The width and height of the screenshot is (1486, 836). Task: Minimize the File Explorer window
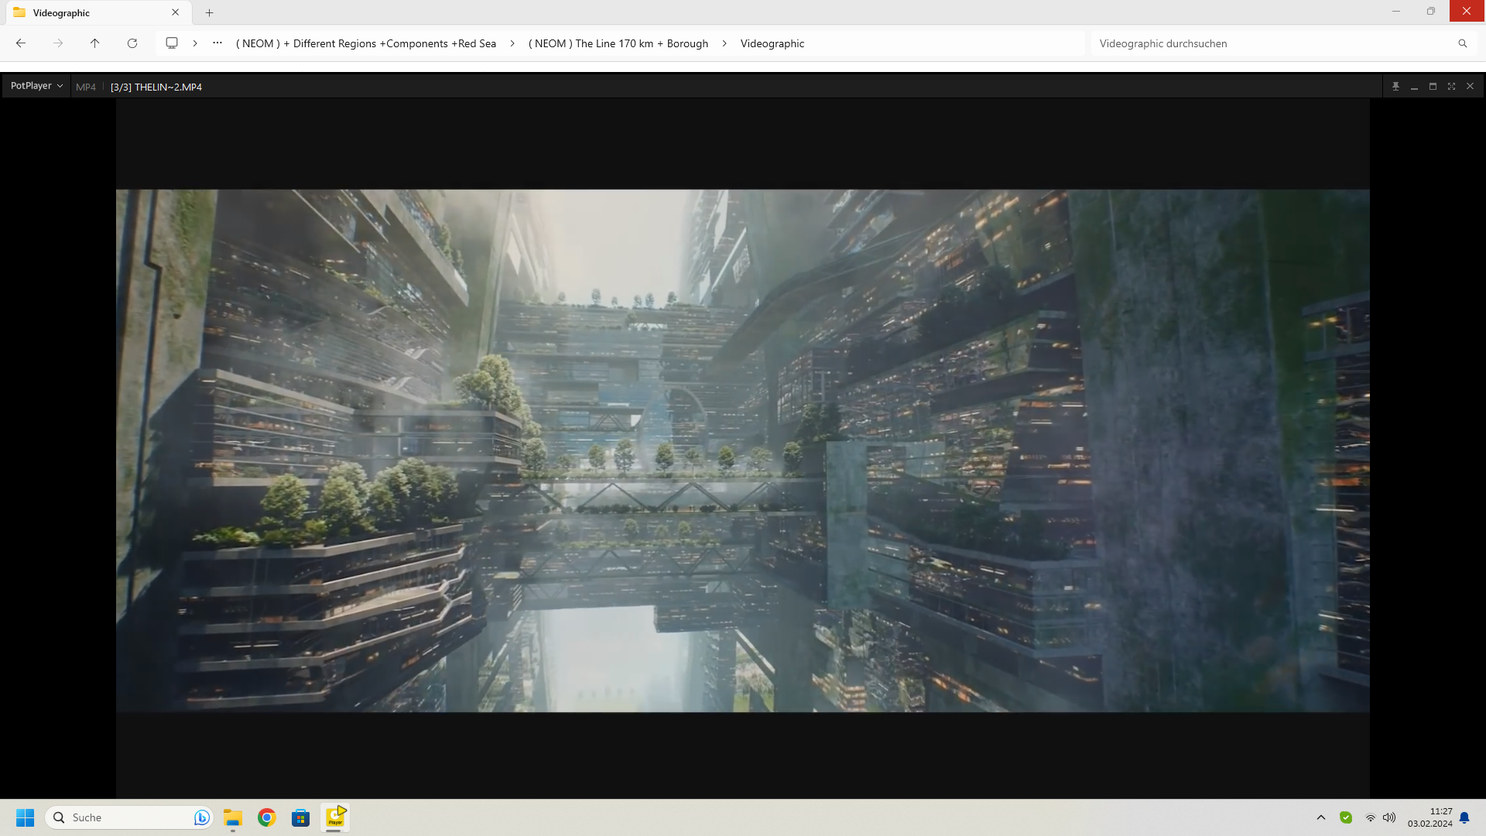[1396, 11]
